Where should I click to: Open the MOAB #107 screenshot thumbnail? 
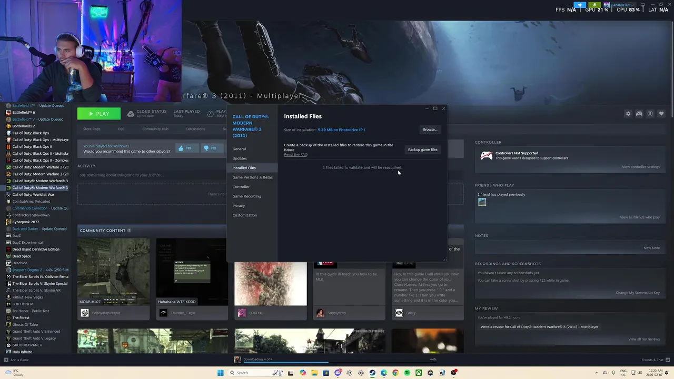click(113, 272)
